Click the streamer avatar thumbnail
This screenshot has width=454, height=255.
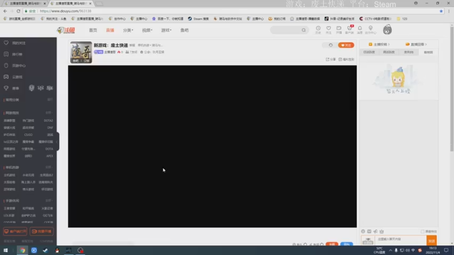pos(81,52)
